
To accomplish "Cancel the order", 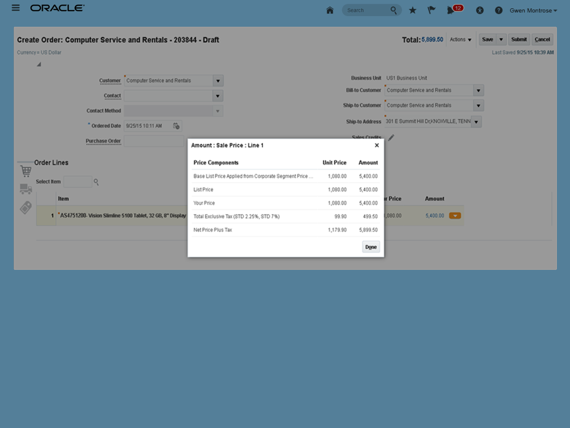I will [542, 39].
